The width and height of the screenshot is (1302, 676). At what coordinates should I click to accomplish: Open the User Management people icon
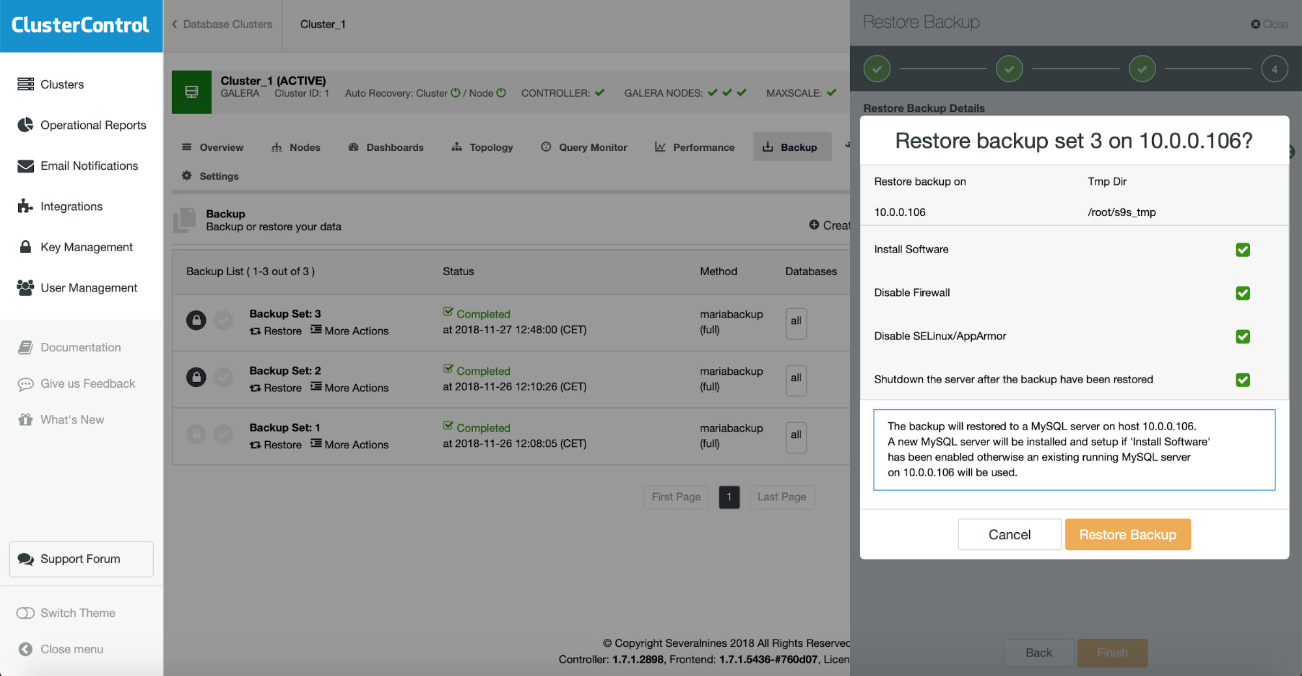point(25,288)
